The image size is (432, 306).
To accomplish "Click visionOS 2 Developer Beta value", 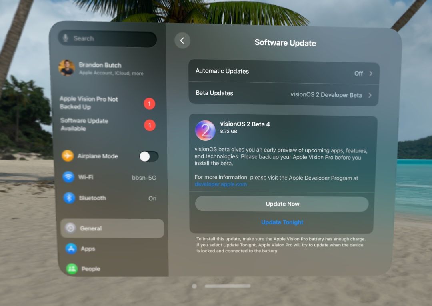I will [x=326, y=95].
